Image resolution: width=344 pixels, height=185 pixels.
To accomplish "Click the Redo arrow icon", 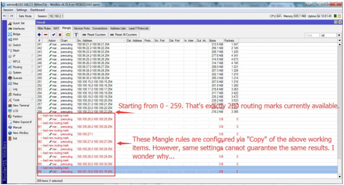I will coord(11,16).
